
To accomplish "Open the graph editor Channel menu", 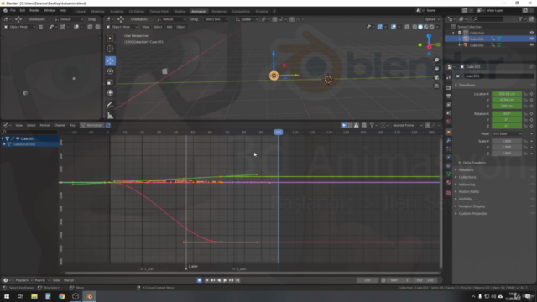I will 60,125.
